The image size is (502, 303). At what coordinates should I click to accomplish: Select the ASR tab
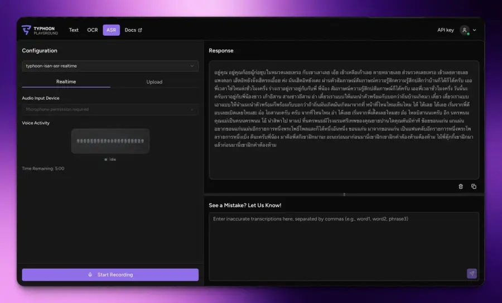click(x=111, y=30)
